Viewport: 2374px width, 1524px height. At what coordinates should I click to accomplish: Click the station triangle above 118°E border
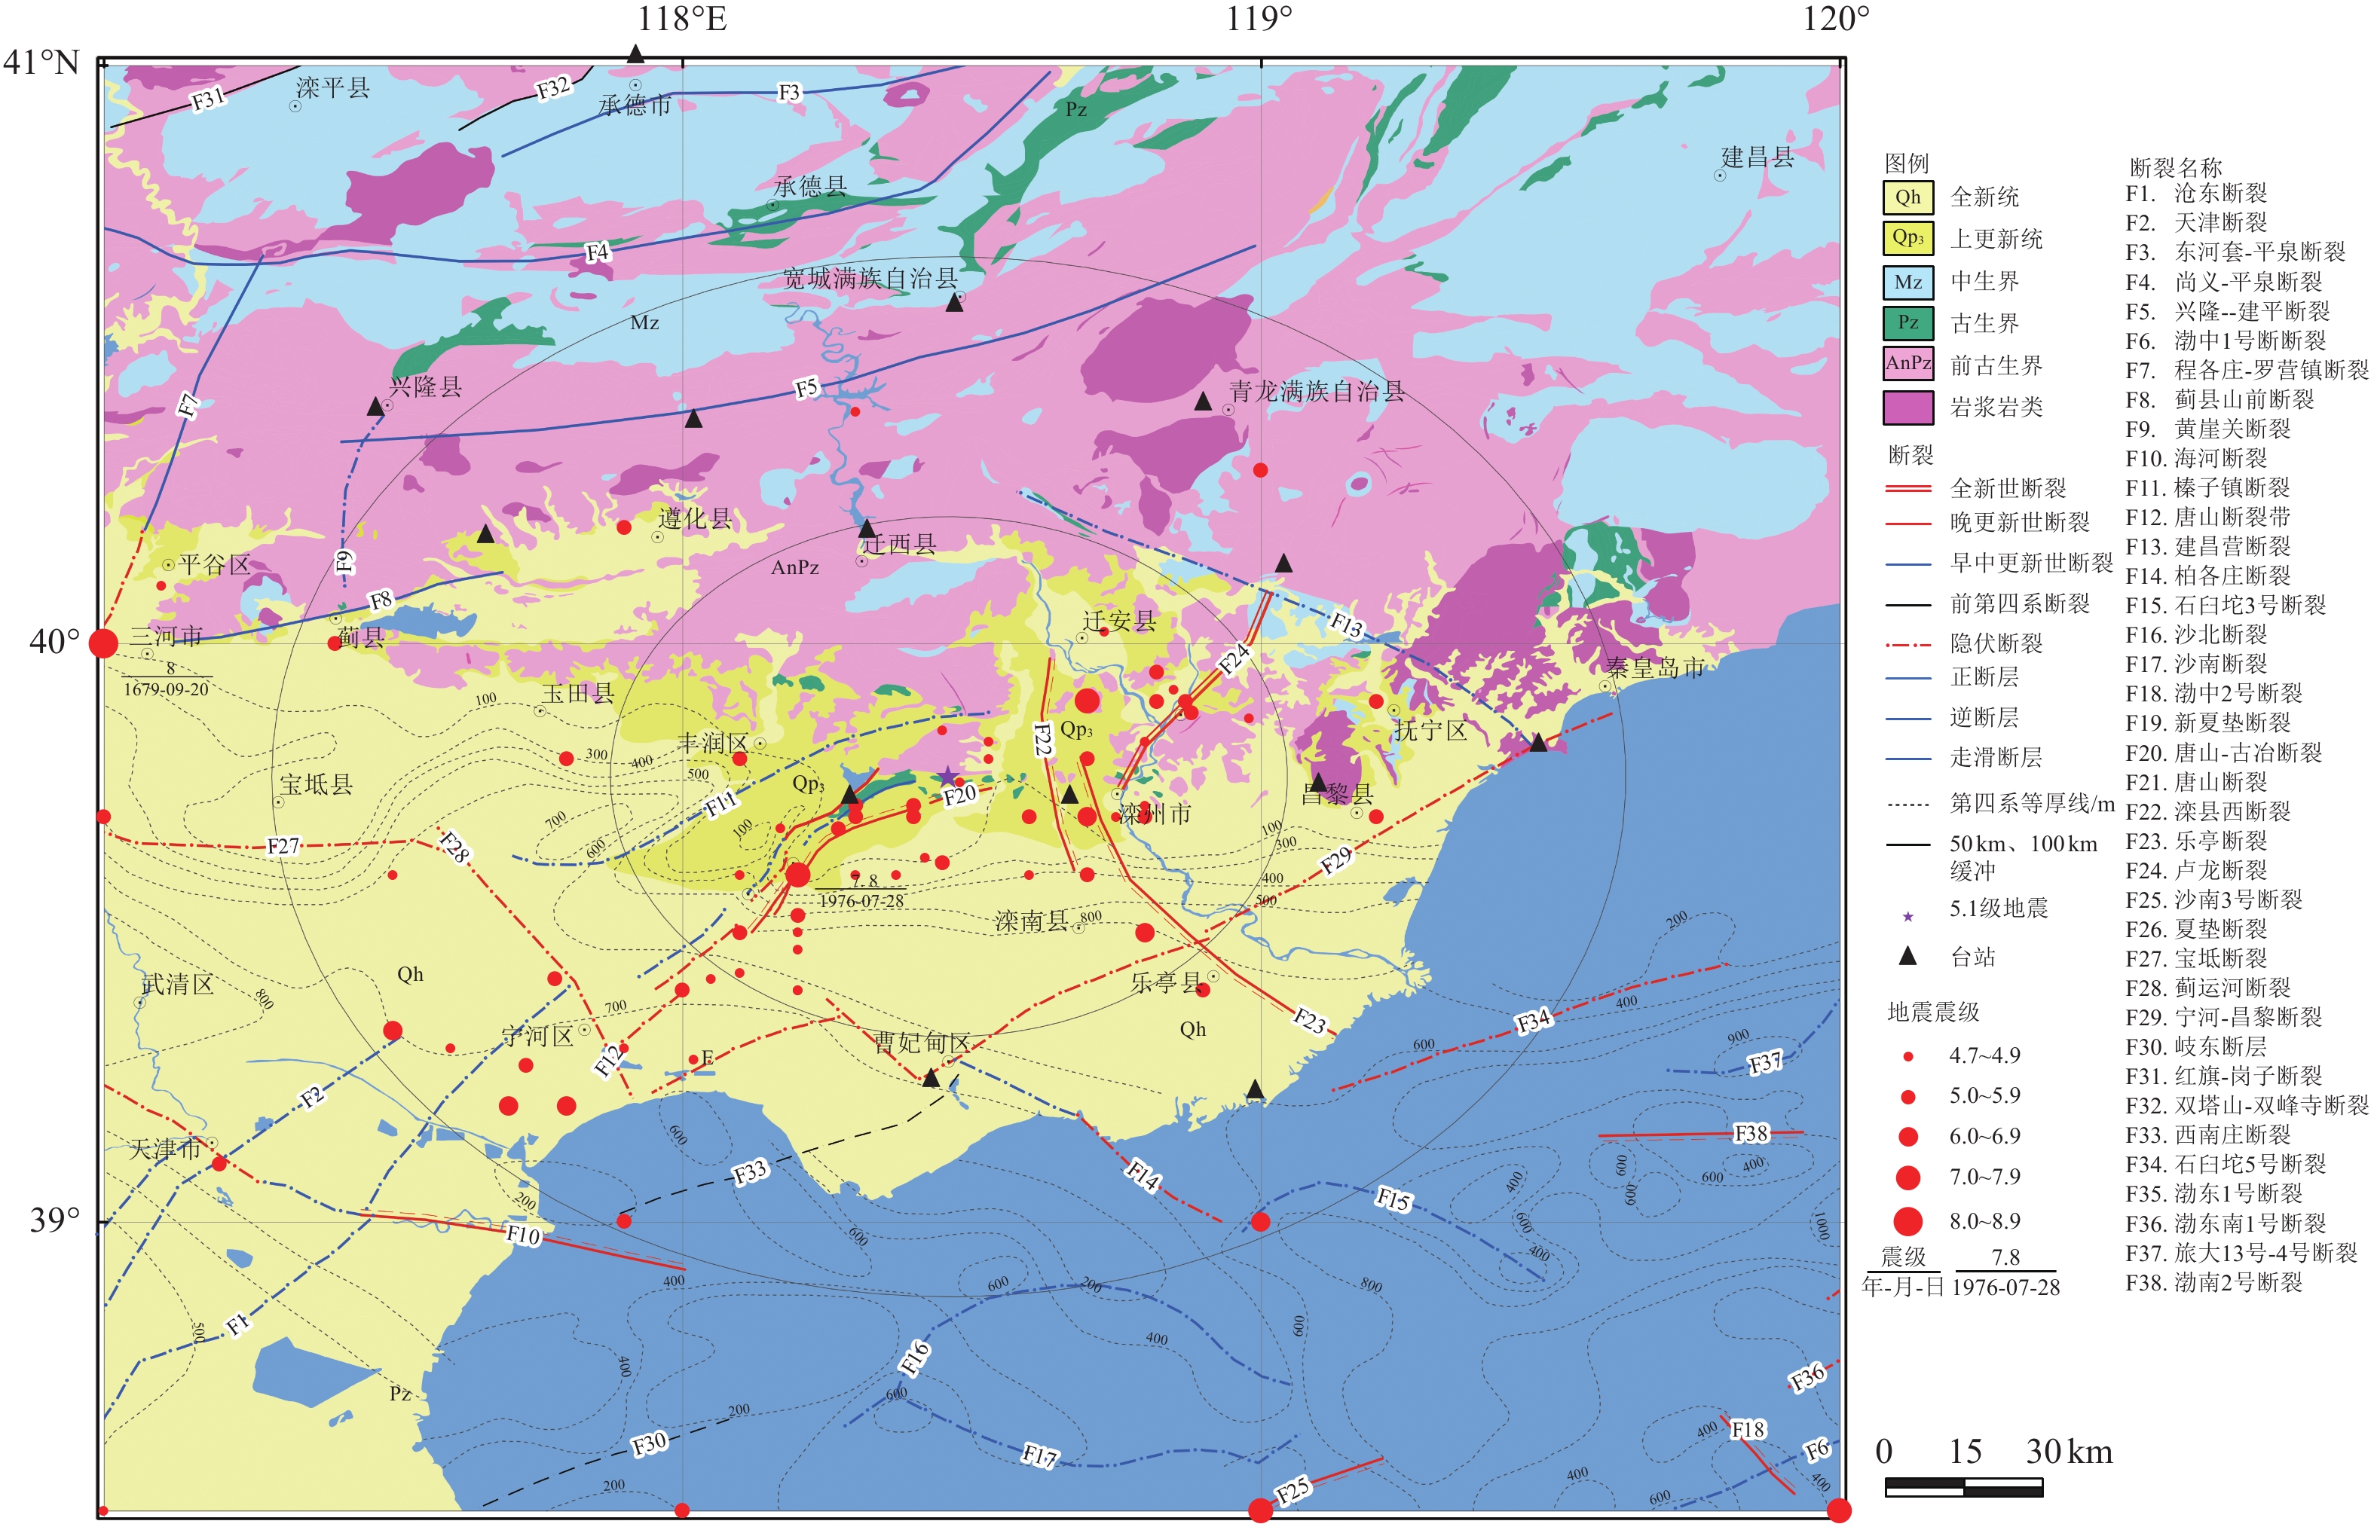[635, 53]
